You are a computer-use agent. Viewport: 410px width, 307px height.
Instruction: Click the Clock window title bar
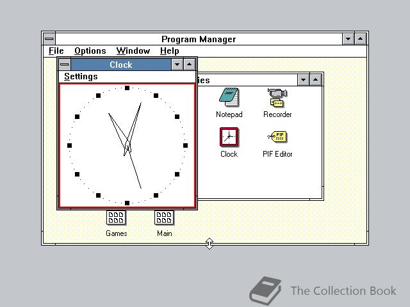click(121, 65)
